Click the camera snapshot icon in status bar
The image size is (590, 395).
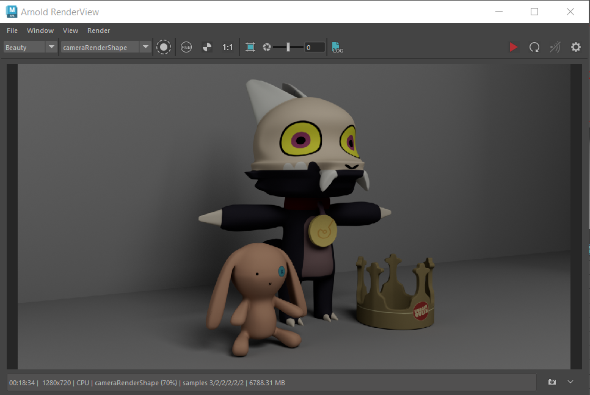pos(552,382)
